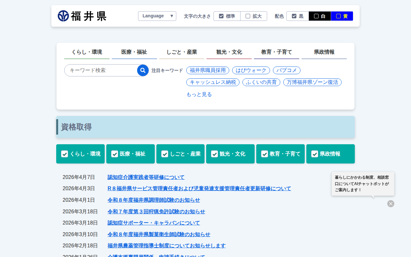Open the 観光・文化 navigation tab
The width and height of the screenshot is (411, 257).
229,52
